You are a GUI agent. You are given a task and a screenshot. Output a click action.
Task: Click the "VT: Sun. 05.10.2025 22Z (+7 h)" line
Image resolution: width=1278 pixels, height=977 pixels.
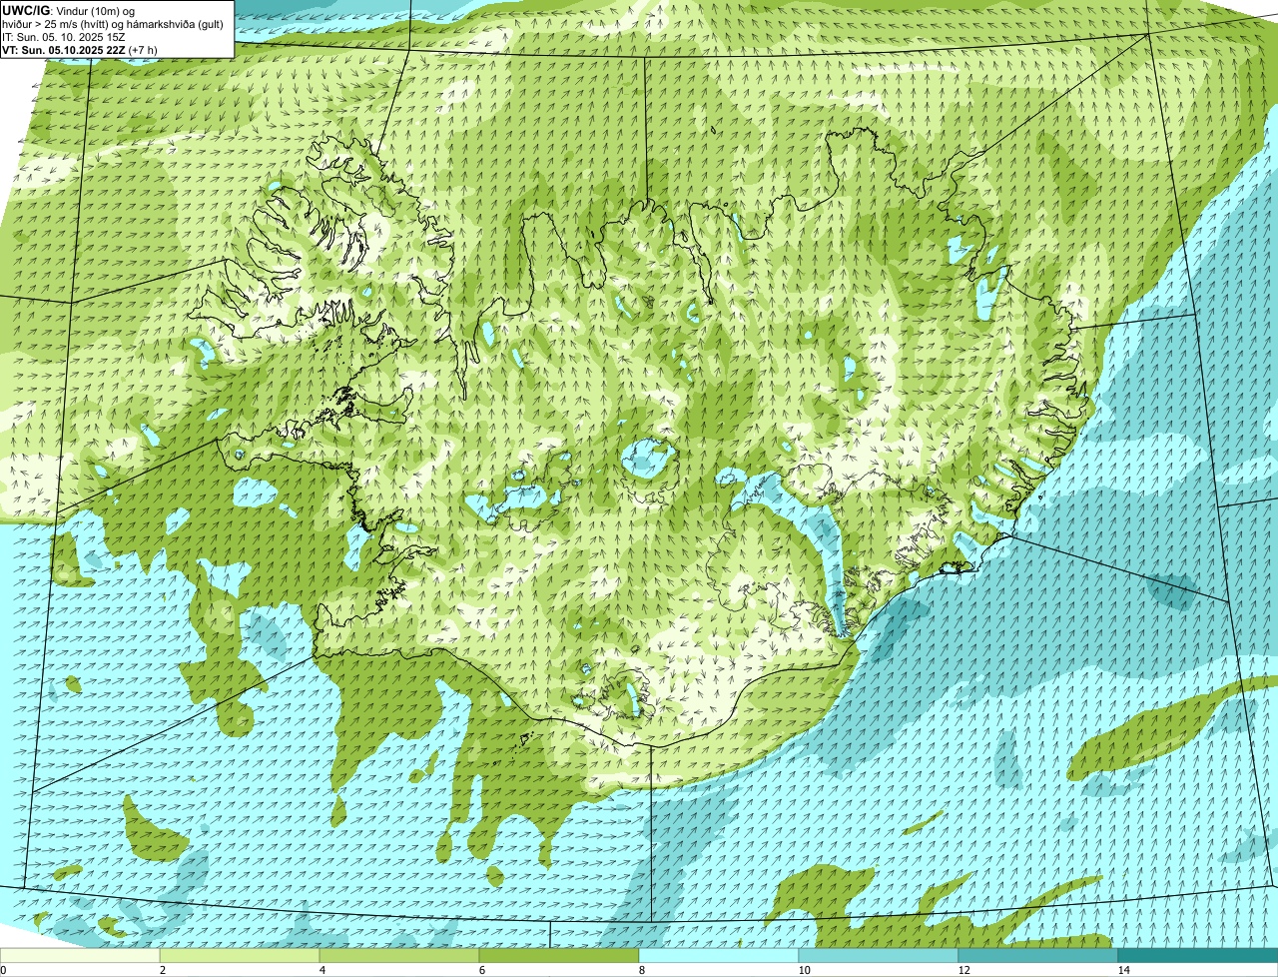(79, 49)
